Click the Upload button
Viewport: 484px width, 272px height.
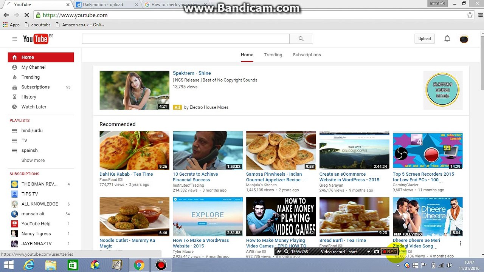[424, 39]
